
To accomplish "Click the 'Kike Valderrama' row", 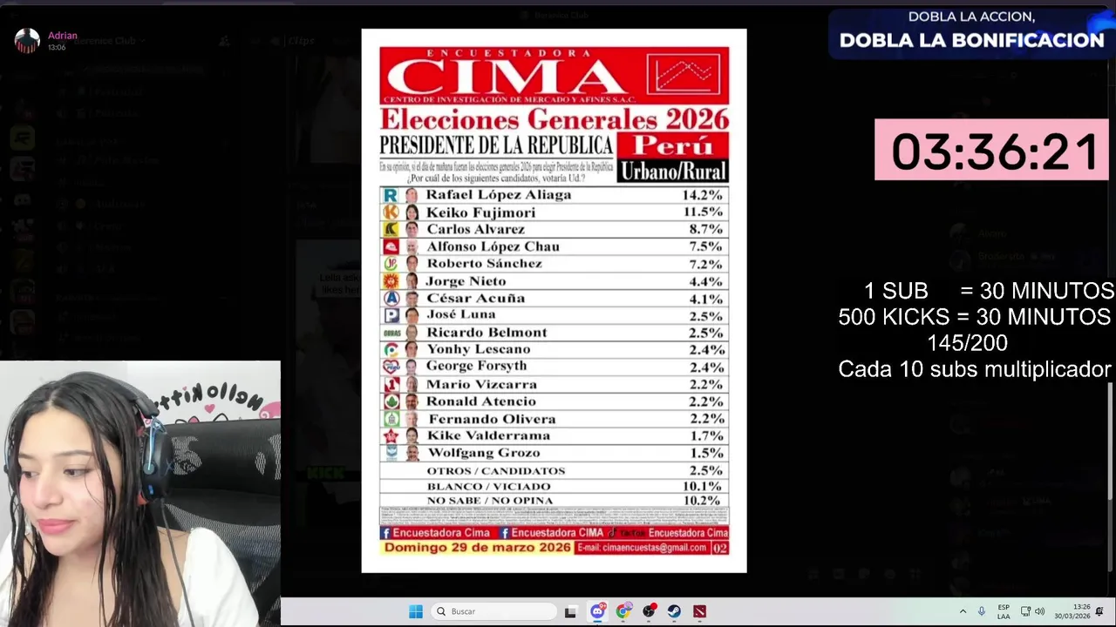I will click(x=554, y=435).
